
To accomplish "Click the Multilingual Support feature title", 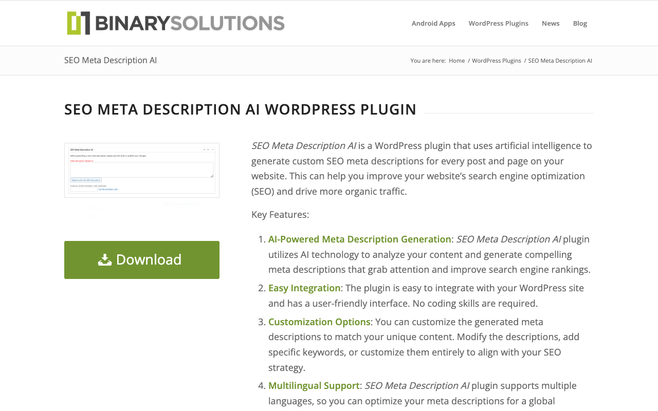I will (x=314, y=385).
